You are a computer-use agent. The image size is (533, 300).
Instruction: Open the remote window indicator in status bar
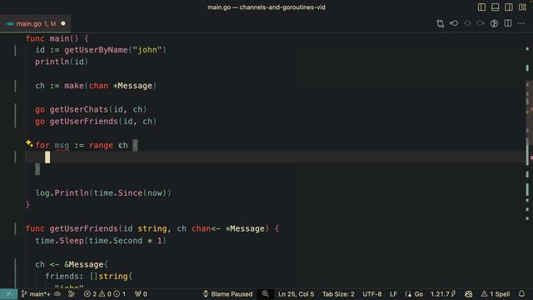[8, 294]
